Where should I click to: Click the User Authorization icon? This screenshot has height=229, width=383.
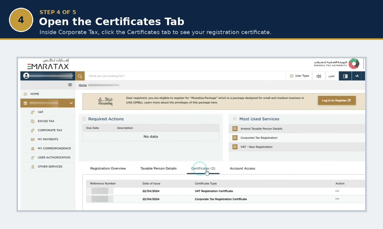[33, 158]
